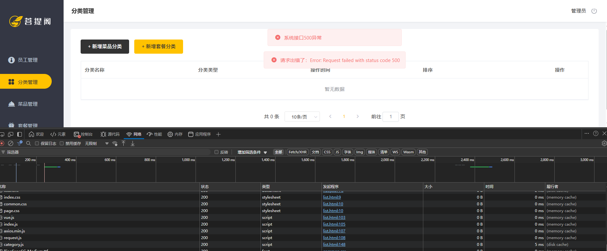The height and width of the screenshot is (251, 607).
Task: Switch to the 应用程序 DevTools tab
Action: (x=199, y=134)
